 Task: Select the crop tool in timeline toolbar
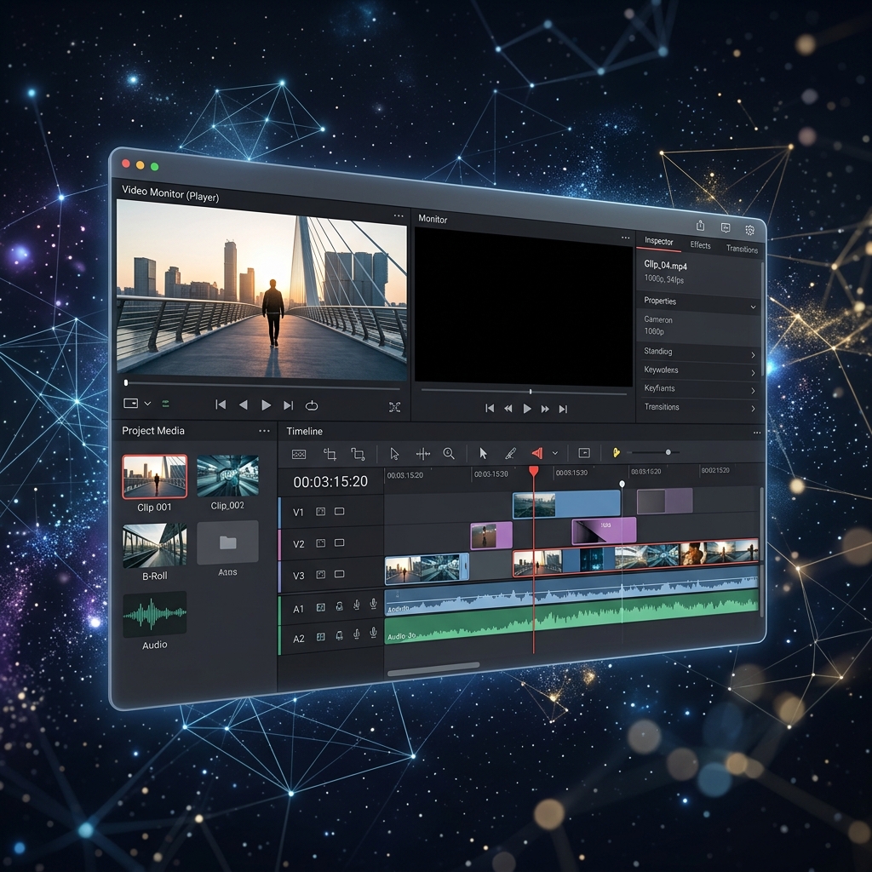(x=330, y=455)
